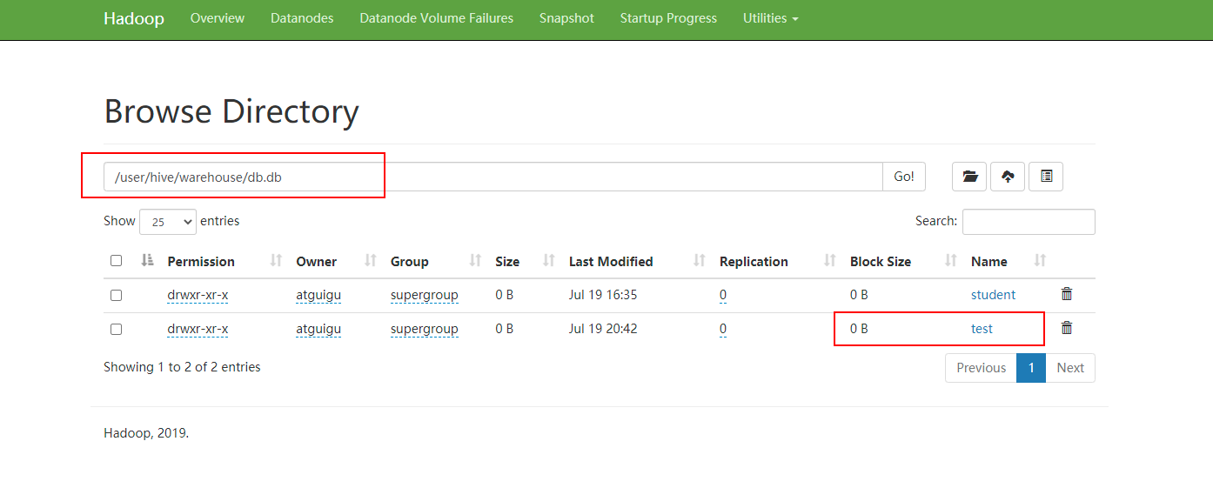Check the test row checkbox
Image resolution: width=1213 pixels, height=488 pixels.
point(117,329)
